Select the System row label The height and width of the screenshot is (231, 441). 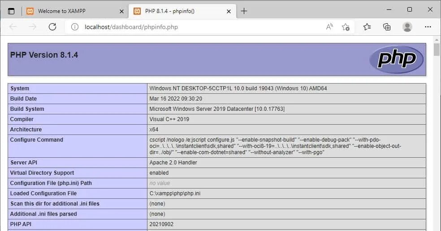tap(20, 88)
